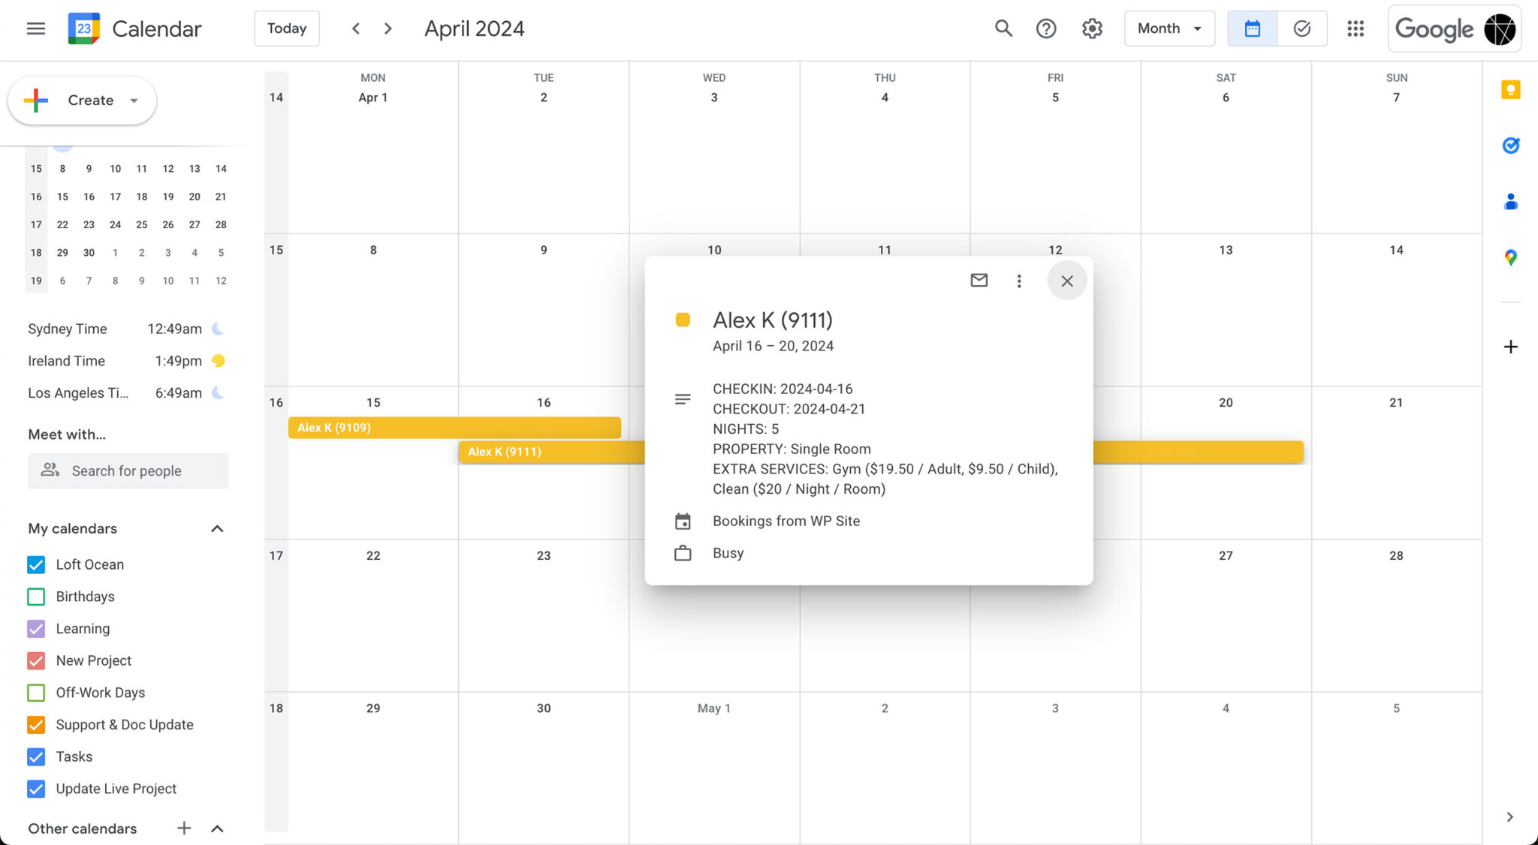
Task: Toggle New Project calendar checkbox
Action: tap(36, 660)
